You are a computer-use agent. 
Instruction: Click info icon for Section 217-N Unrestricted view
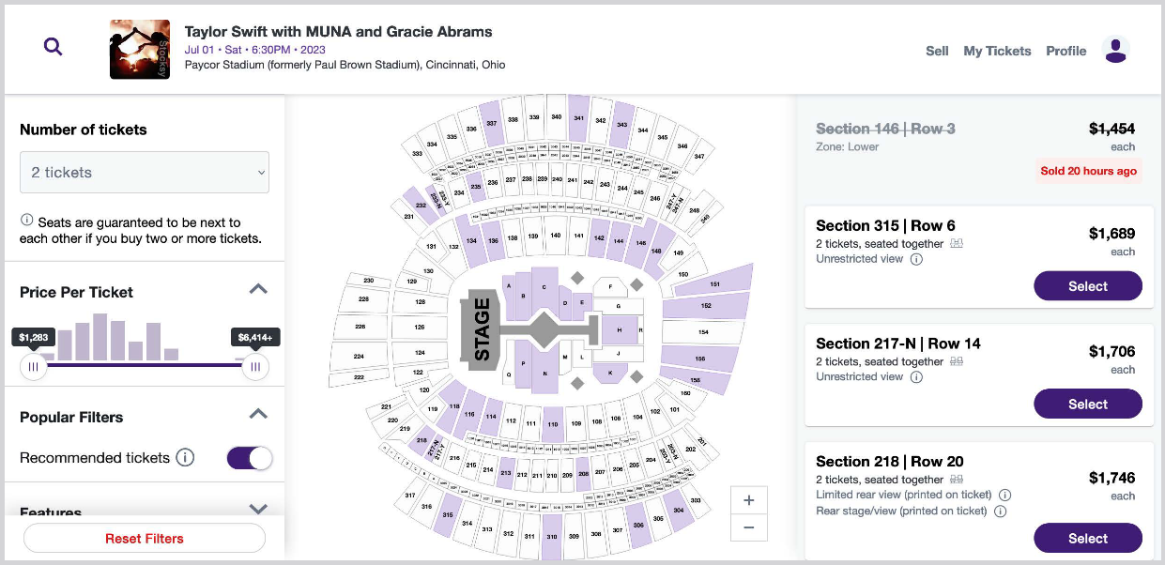click(917, 377)
